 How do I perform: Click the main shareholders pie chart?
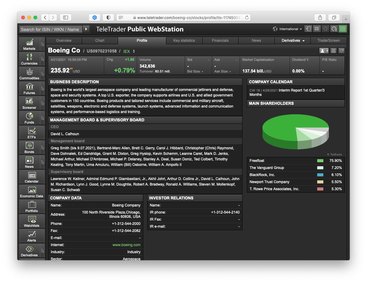pos(296,132)
